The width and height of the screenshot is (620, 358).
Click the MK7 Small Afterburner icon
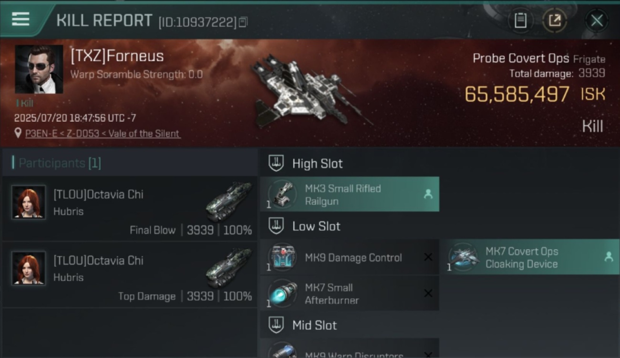(282, 294)
